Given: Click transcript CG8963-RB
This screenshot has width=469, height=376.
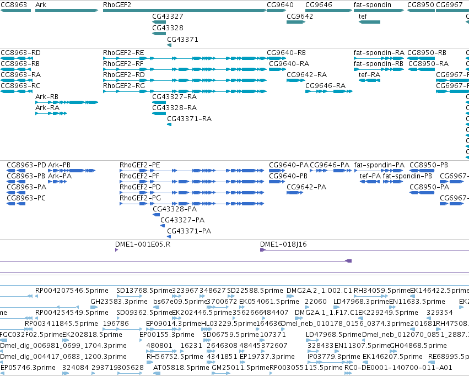Looking at the screenshot, I should pyautogui.click(x=17, y=69).
